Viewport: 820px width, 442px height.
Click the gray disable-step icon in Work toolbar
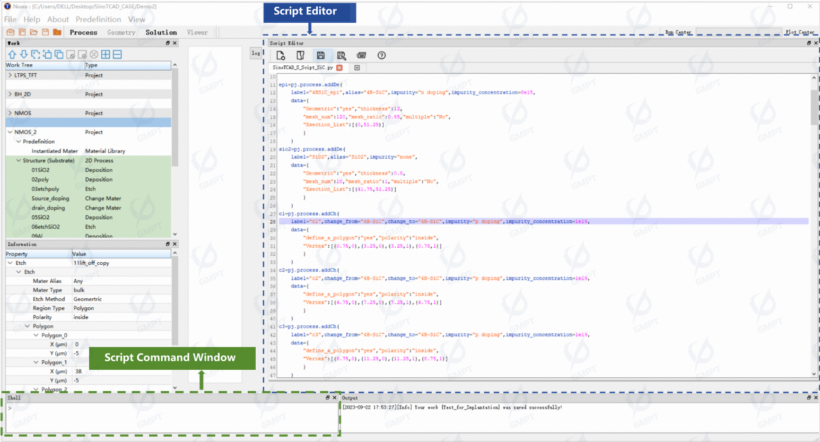[x=71, y=55]
